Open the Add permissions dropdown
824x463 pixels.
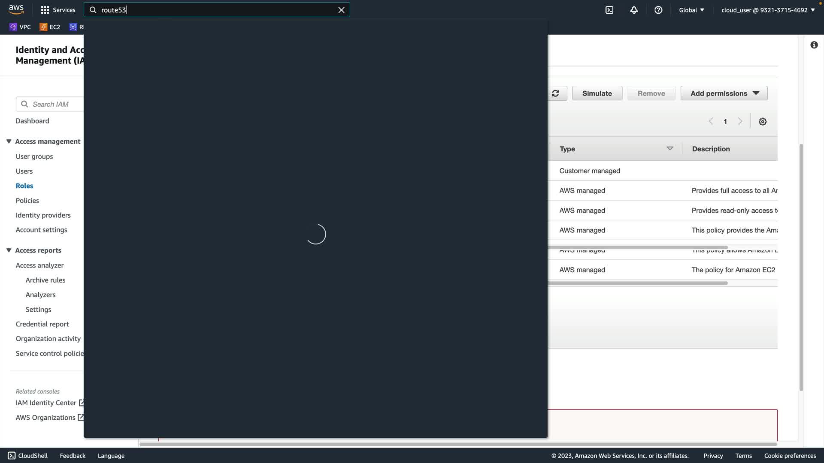coord(724,93)
